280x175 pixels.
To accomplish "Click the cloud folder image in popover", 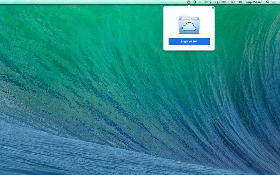I will click(189, 24).
